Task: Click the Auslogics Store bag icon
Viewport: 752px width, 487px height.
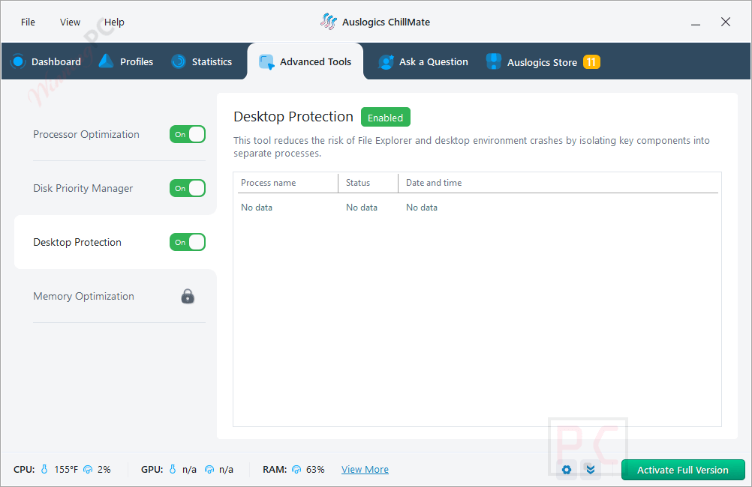Action: point(494,61)
